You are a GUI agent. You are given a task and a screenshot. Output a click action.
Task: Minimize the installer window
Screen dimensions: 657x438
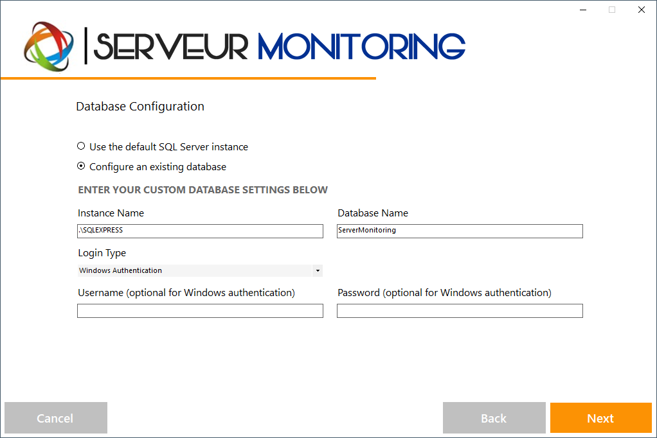click(x=583, y=10)
